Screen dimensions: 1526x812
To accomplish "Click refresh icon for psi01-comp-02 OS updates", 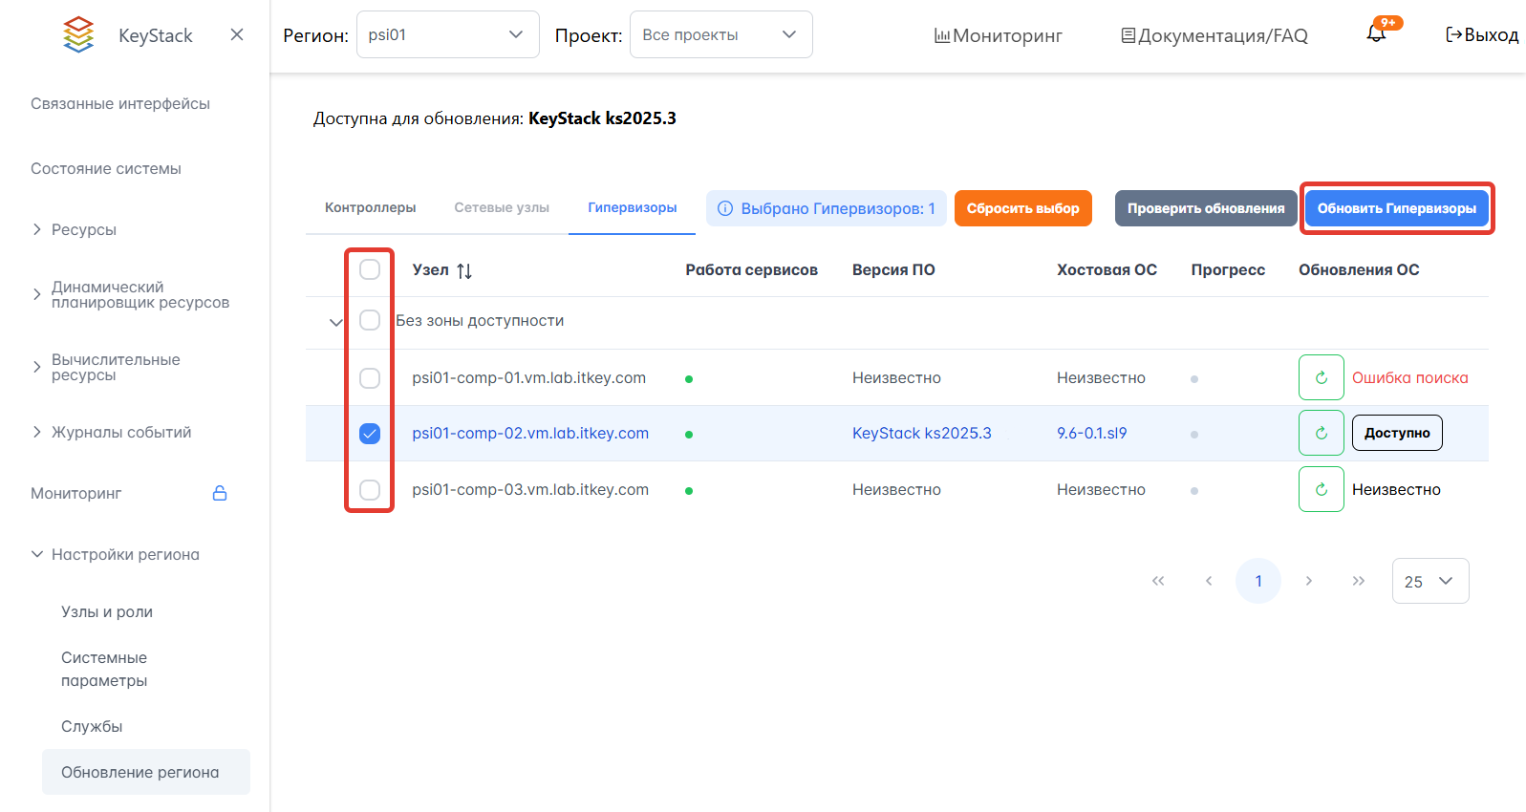I will (1321, 433).
